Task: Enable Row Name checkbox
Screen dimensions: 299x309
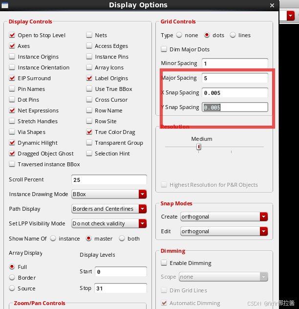Action: (89, 110)
